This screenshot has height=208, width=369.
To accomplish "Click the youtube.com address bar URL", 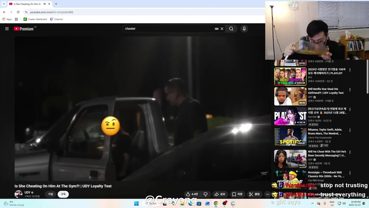I will coord(52,12).
